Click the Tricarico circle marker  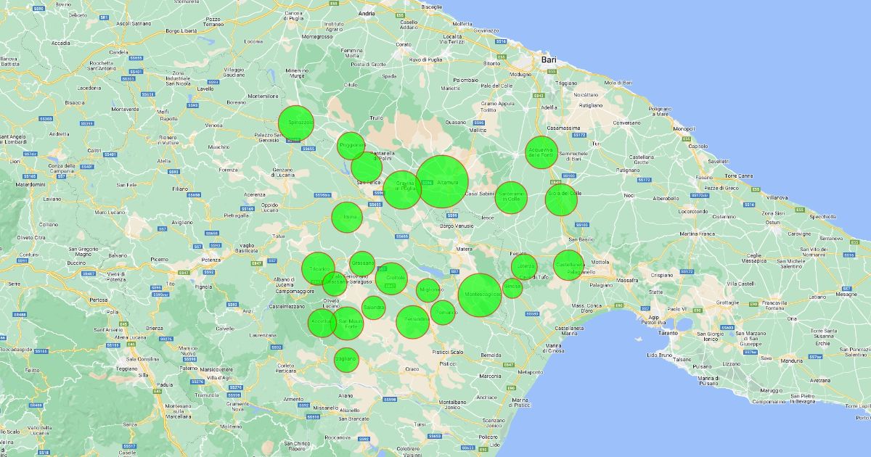tap(318, 269)
